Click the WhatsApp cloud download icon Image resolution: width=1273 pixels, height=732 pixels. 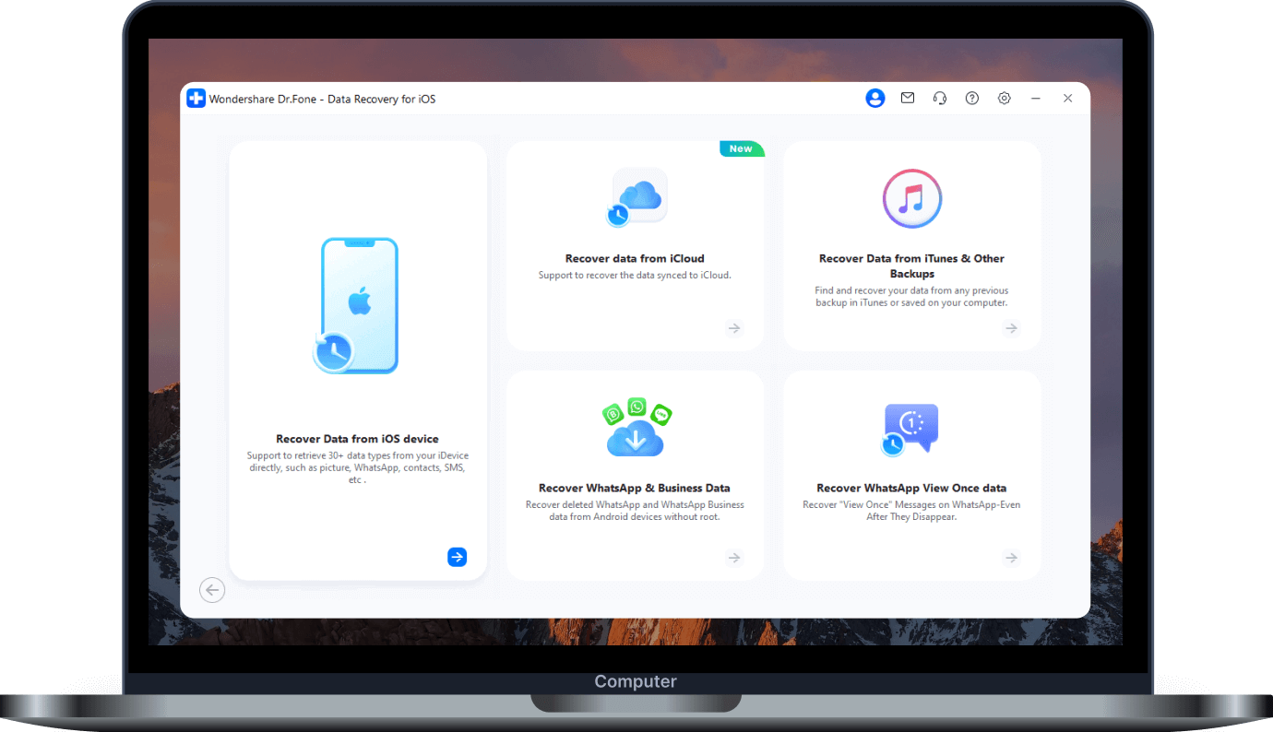636,428
